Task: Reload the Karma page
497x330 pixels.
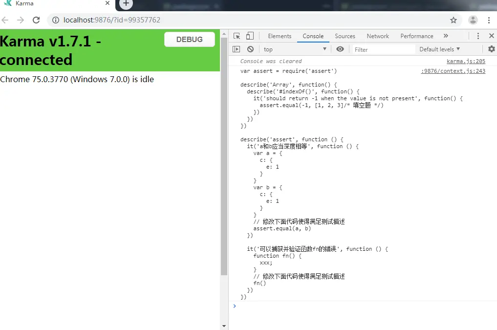Action: 36,20
